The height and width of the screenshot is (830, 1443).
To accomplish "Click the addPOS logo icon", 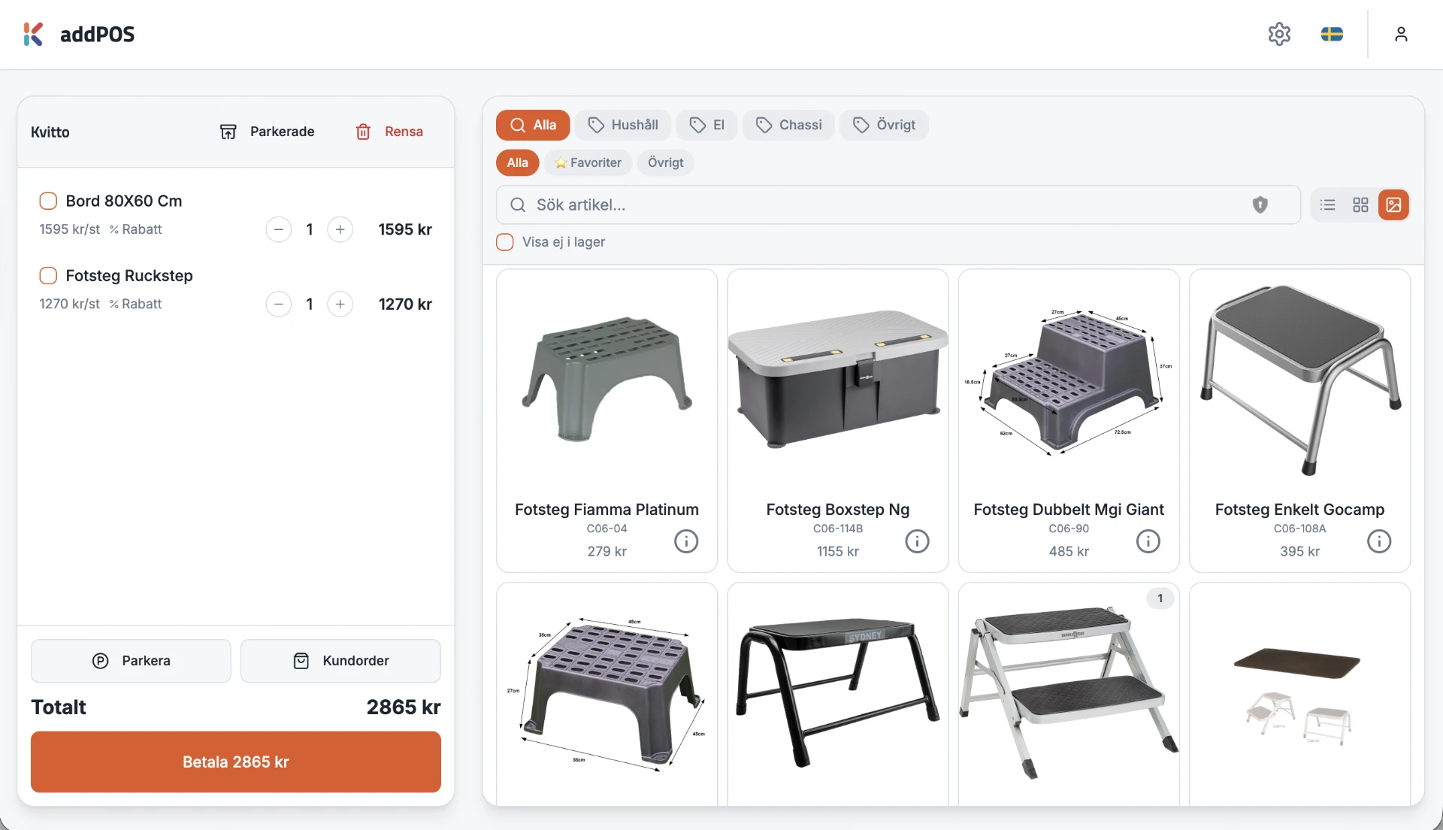I will pos(33,34).
